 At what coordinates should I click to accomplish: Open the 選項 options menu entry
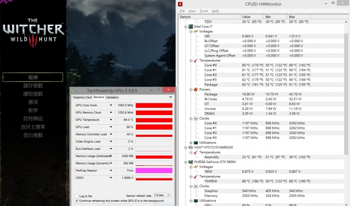point(33,102)
